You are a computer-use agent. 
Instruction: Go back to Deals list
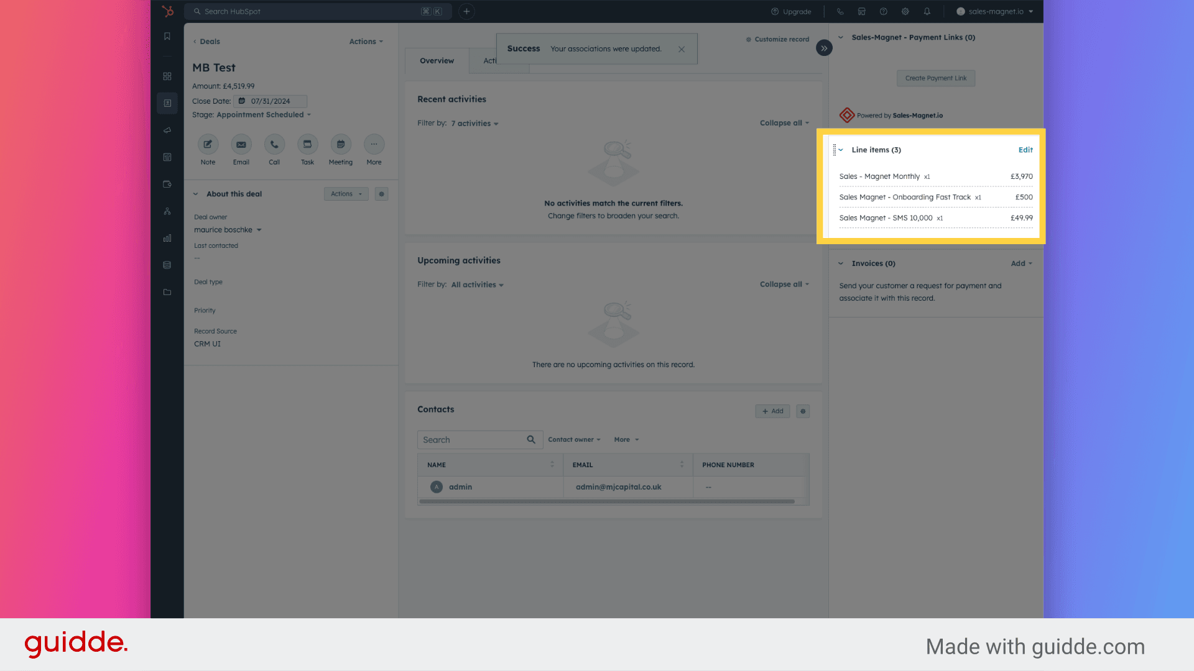[x=206, y=42]
